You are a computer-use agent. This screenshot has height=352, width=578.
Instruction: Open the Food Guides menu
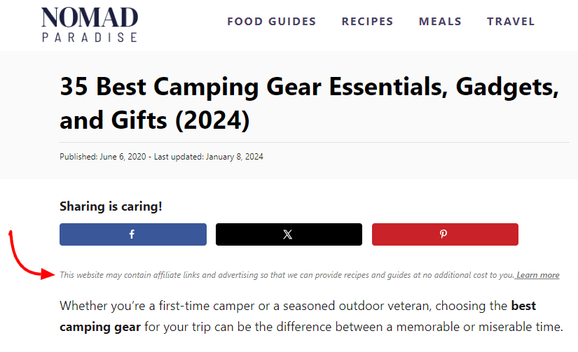[272, 22]
